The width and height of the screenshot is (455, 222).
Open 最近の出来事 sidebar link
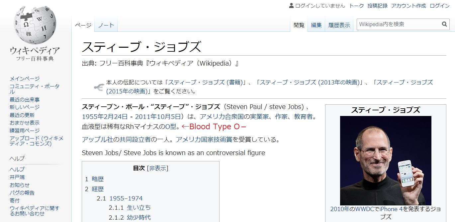point(25,99)
